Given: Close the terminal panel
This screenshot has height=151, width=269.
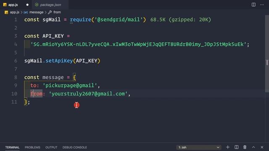Looking at the screenshot, I should pos(262,147).
